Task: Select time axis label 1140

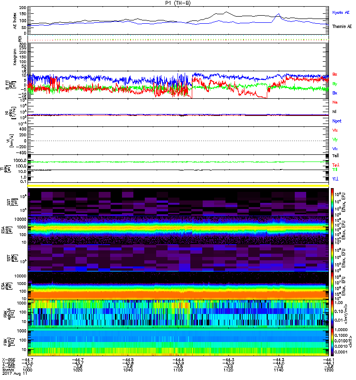Action: tap(278, 370)
